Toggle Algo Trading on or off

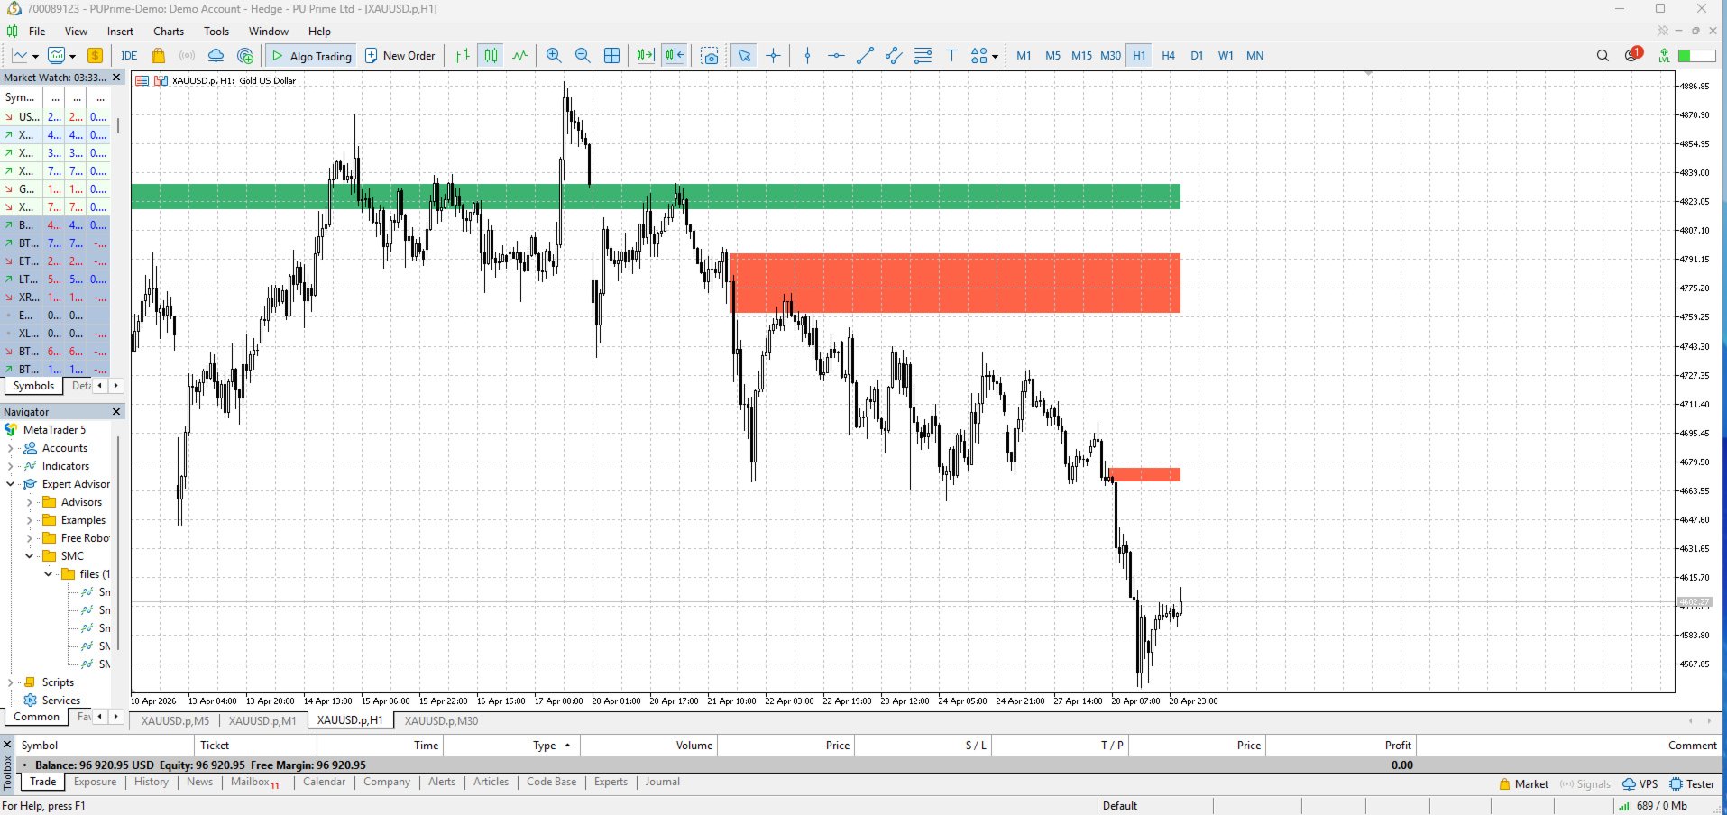311,56
